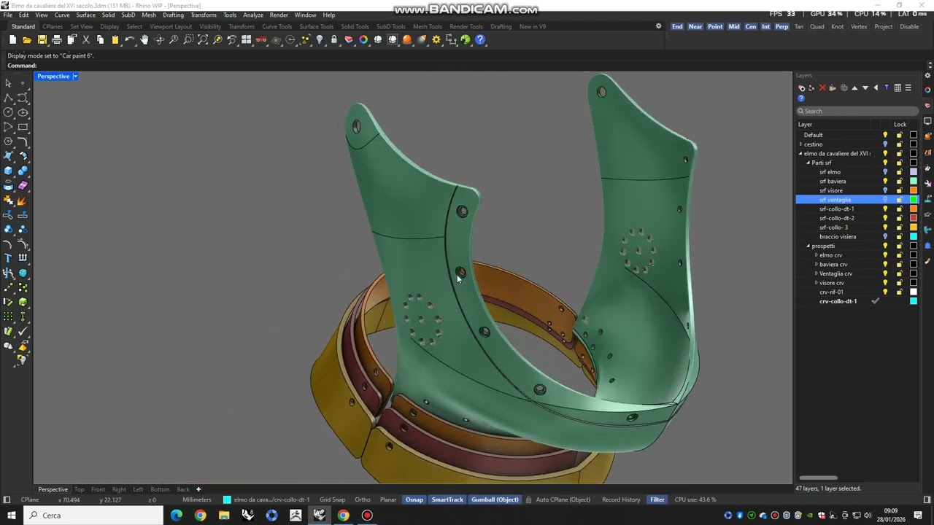
Task: Toggle the Osnap status bar button
Action: (x=414, y=499)
